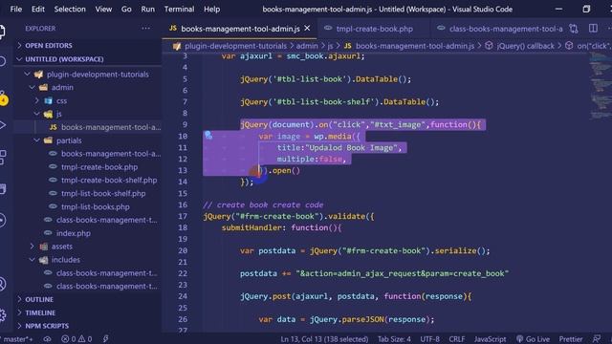Open Extensions view in activity bar
Image resolution: width=612 pixels, height=344 pixels.
tap(3, 157)
